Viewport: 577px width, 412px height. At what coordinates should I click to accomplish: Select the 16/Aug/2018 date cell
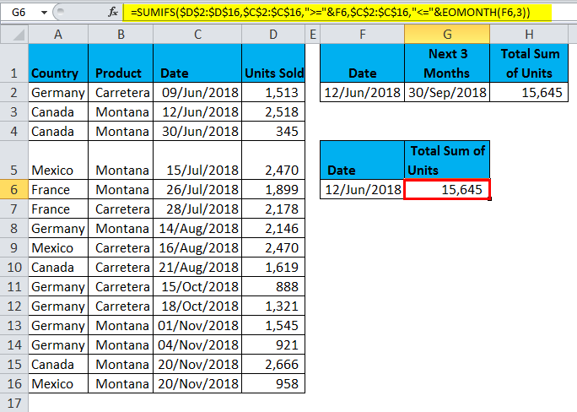point(197,247)
